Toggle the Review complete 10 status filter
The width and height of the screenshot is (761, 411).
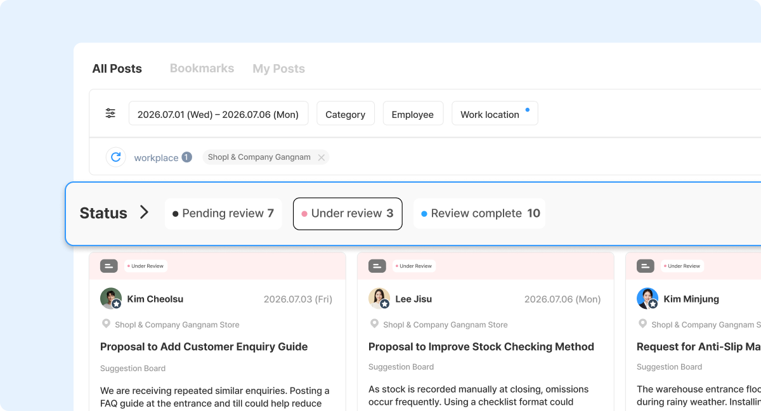click(x=479, y=214)
